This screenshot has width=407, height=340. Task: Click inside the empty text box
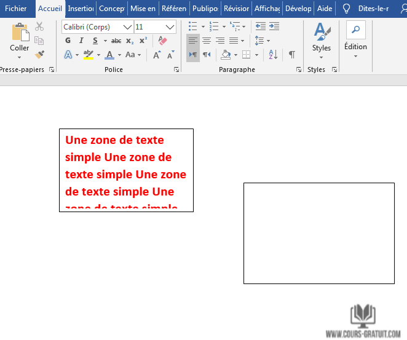pos(318,233)
